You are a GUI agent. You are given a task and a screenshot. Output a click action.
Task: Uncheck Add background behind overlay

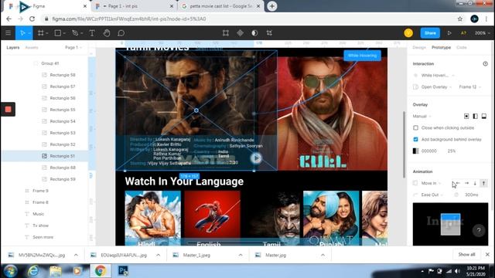(416, 139)
